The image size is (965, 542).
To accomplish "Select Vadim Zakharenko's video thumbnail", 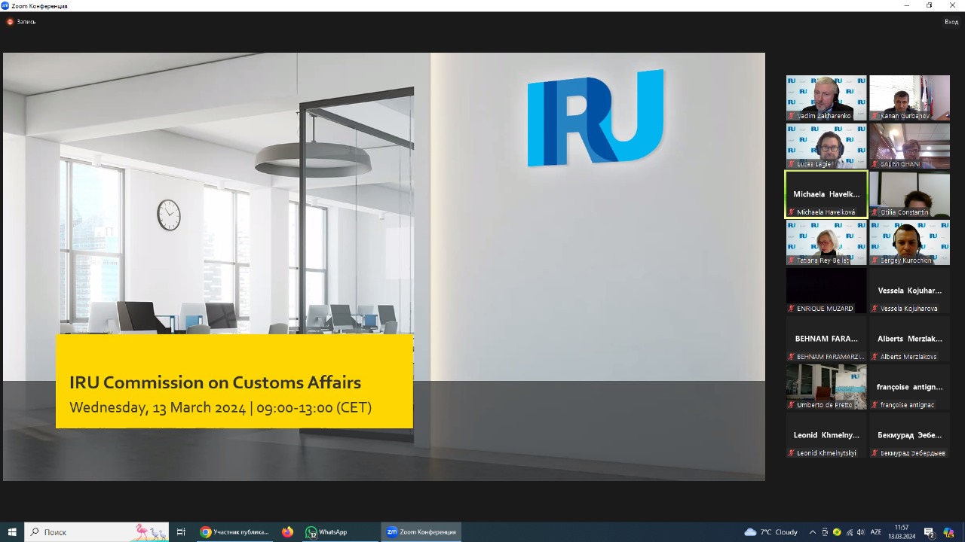I will [x=826, y=98].
